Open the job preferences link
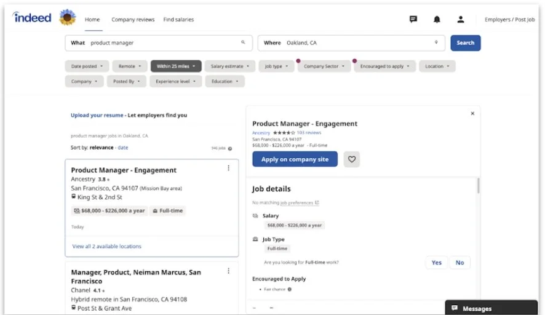Viewport: 545px width, 315px height. click(x=296, y=202)
